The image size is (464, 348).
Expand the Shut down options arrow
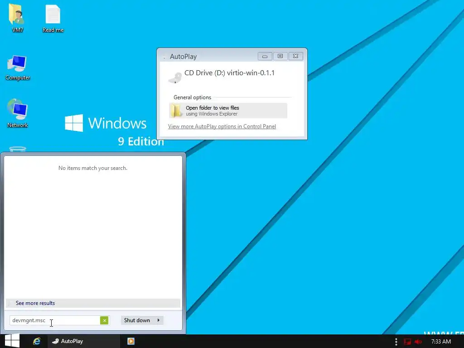pos(159,320)
